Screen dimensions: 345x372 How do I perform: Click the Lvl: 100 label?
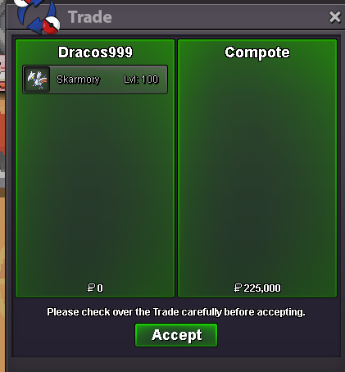pyautogui.click(x=141, y=79)
